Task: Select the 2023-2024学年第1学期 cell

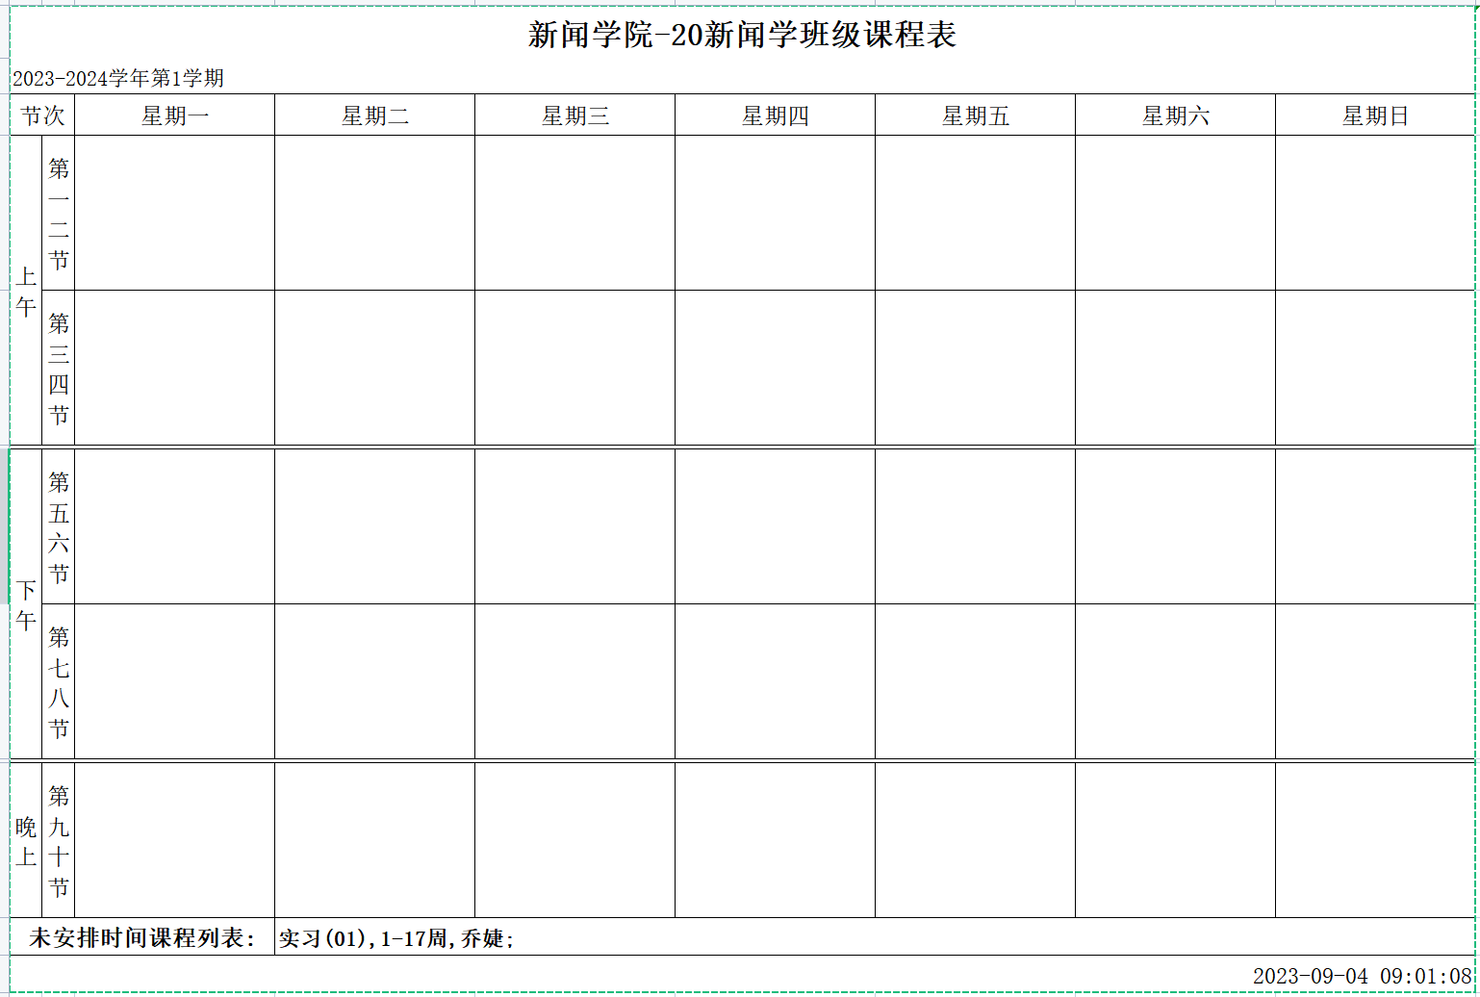Action: 118,78
